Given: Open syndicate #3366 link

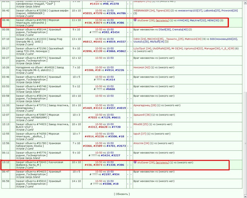Looking at the screenshot, I should click(87, 146).
